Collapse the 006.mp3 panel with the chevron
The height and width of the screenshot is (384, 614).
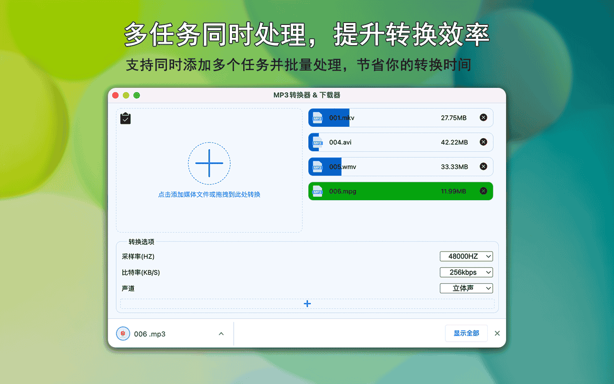[x=221, y=333]
